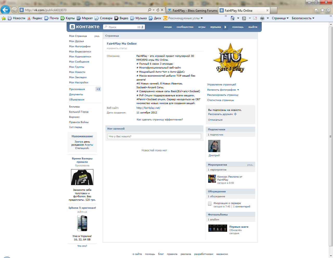Click the plus icon next to Рассказать друзьям
The height and width of the screenshot is (258, 333).
pyautogui.click(x=235, y=114)
